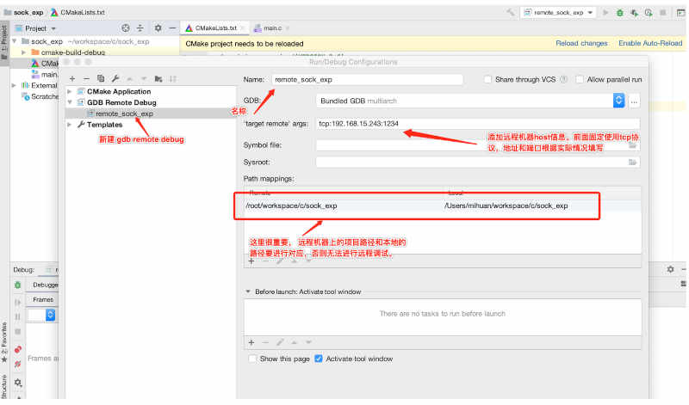Open remote_sock_exp run configuration dropdown
The image size is (689, 405).
558,13
